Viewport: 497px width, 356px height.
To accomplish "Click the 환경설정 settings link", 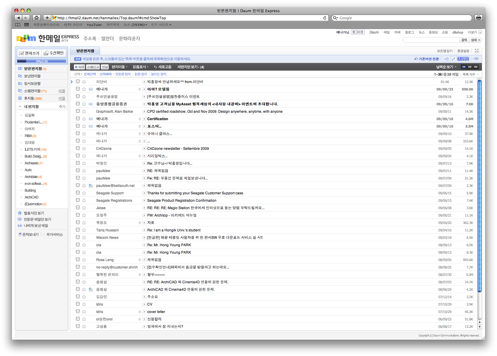I will (463, 51).
